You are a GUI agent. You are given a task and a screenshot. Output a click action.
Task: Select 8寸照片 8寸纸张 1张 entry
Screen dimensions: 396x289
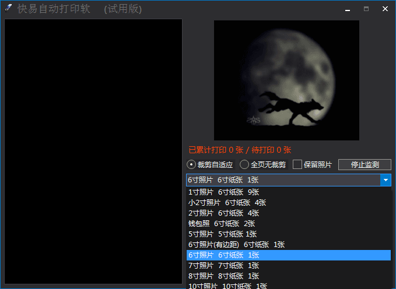[x=223, y=276]
